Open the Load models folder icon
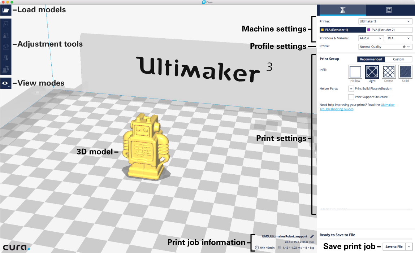Screen dimensions: 415x253 point(5,10)
